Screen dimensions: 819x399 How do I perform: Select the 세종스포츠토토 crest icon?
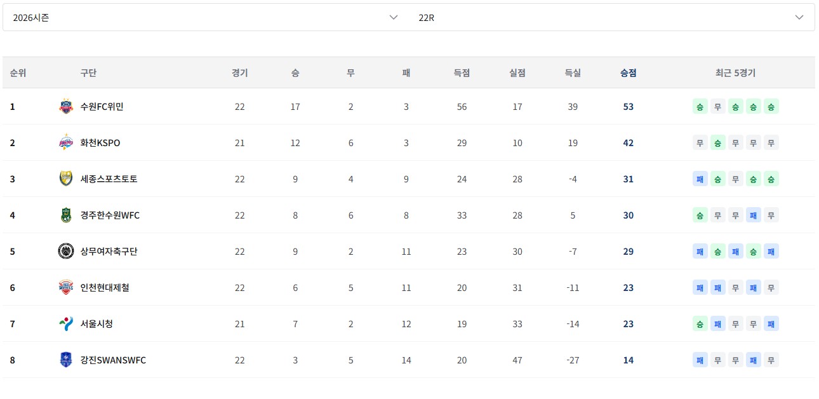tap(66, 179)
